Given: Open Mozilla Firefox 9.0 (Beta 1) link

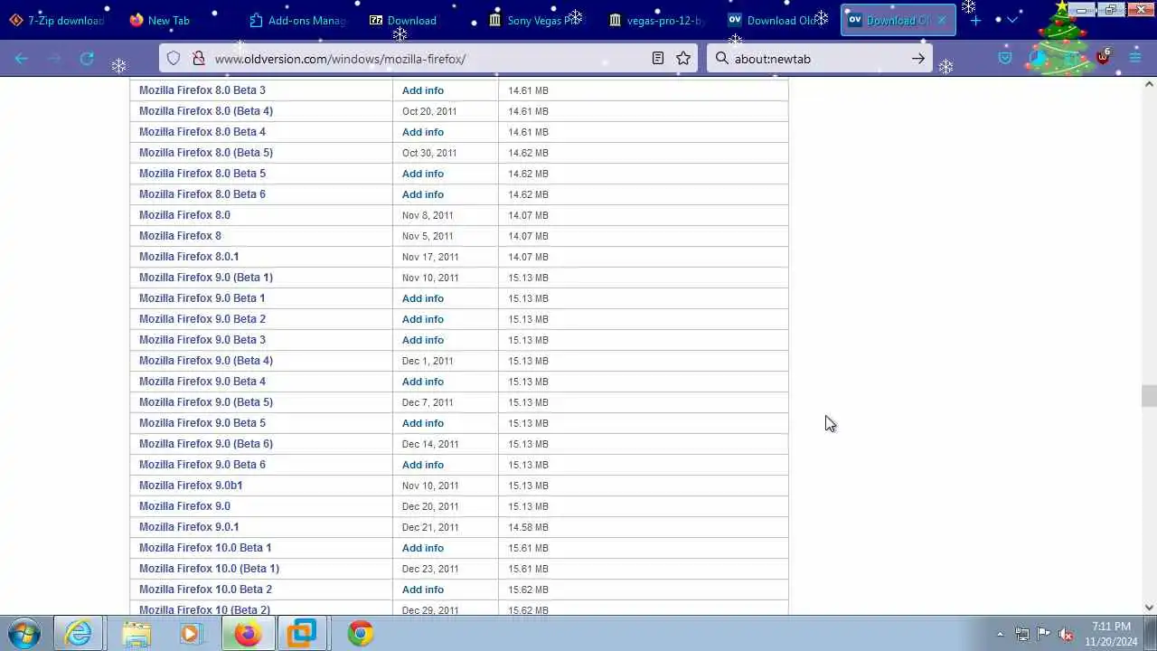Looking at the screenshot, I should pyautogui.click(x=206, y=278).
